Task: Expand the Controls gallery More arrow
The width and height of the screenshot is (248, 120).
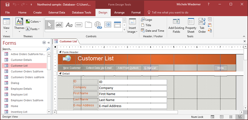Action: coord(124,29)
